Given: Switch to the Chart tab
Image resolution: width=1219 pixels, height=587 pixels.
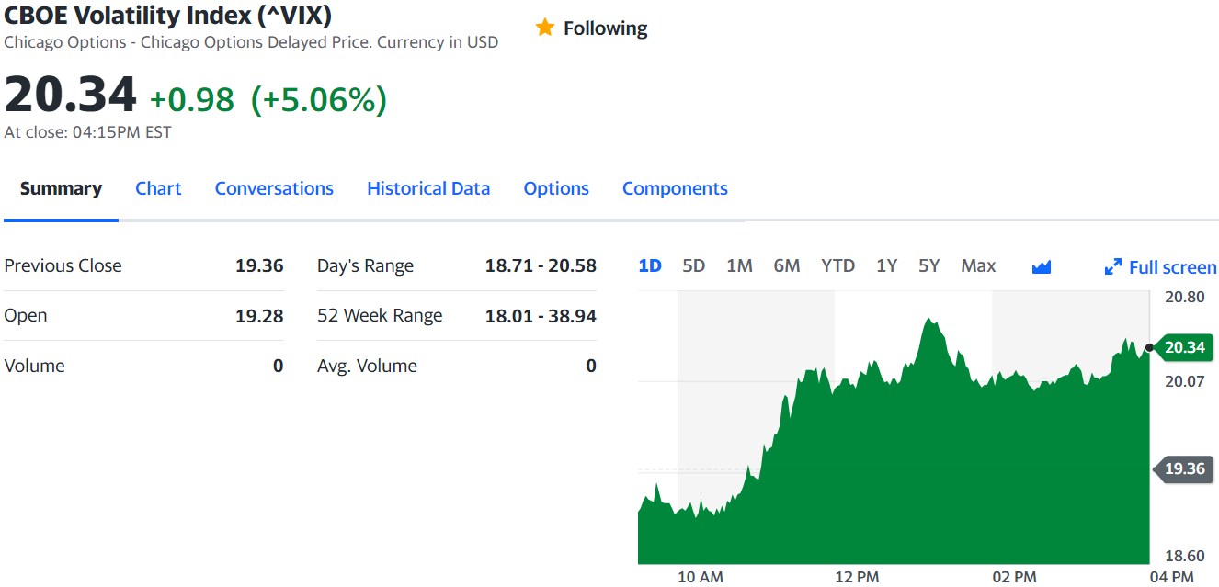Looking at the screenshot, I should click(x=158, y=188).
